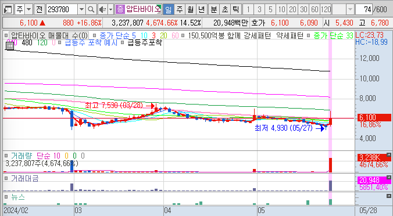This screenshot has width=393, height=216.
Task: Switch to the 월 monthly chart tab
Action: [x=191, y=9]
